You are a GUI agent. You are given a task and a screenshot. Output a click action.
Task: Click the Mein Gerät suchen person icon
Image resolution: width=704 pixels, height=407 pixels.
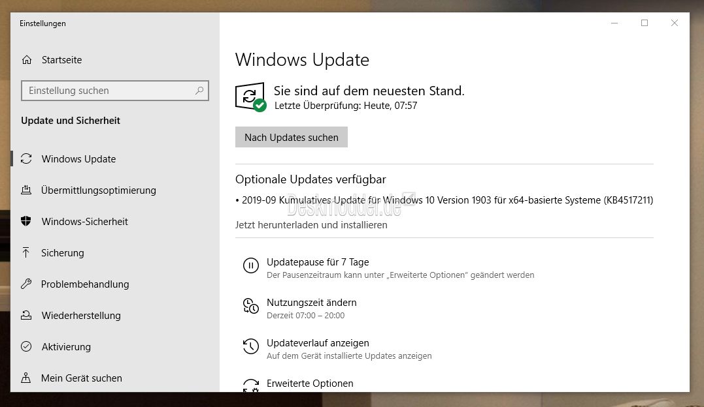26,378
